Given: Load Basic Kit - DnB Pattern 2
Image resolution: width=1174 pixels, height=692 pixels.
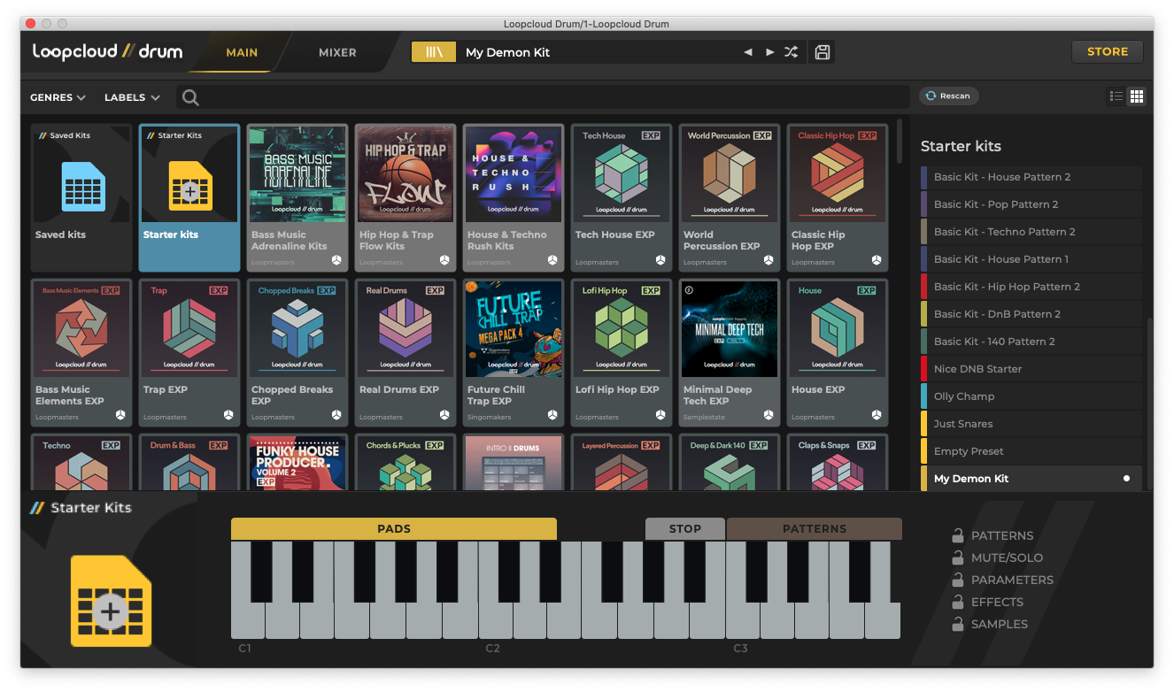Looking at the screenshot, I should click(x=1031, y=314).
